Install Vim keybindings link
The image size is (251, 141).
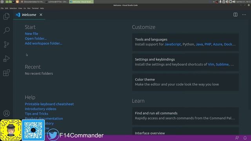tap(211, 64)
